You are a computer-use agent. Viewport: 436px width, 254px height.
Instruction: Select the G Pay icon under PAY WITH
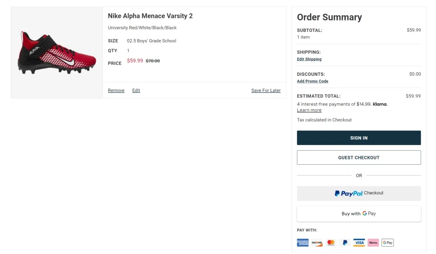[x=387, y=242]
